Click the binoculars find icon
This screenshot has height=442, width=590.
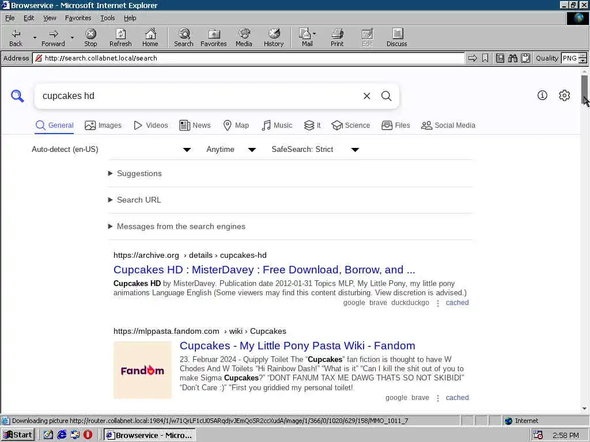coord(513,58)
